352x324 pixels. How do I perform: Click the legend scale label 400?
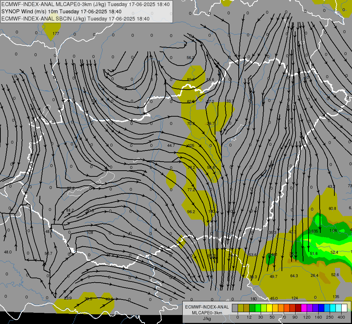coord(341,317)
